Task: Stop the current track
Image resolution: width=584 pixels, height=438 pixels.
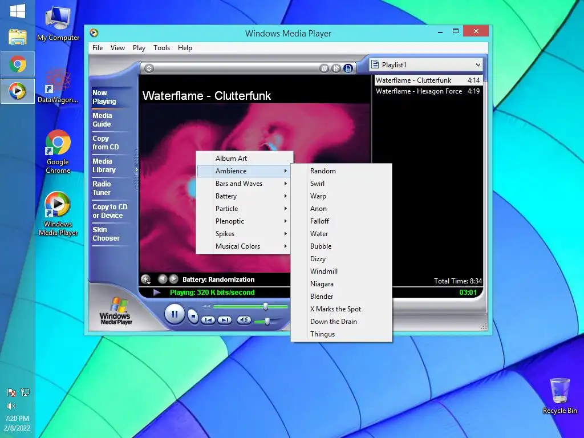Action: [x=193, y=316]
